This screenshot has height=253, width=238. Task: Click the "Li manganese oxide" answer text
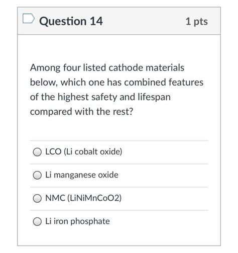(82, 175)
